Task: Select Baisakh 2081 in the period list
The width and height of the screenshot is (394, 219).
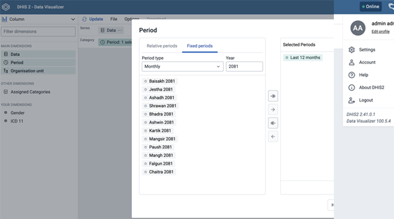Action: [x=160, y=81]
